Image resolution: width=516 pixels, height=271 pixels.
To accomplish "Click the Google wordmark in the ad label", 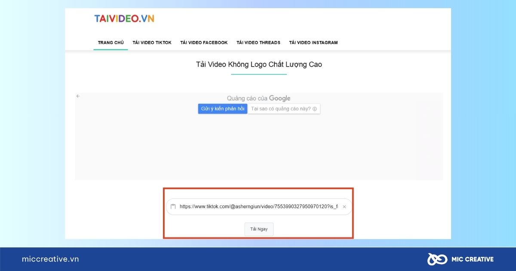I will click(x=280, y=98).
